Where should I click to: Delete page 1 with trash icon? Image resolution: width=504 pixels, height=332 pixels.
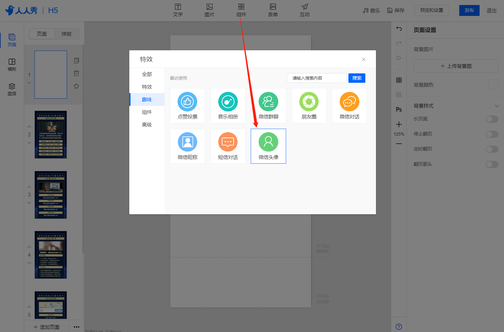(x=76, y=73)
